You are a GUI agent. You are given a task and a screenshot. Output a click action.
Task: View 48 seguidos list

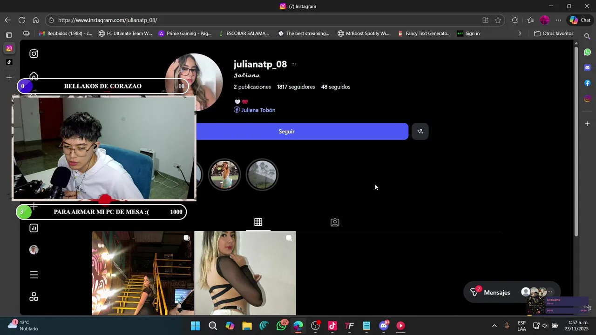coord(336,87)
